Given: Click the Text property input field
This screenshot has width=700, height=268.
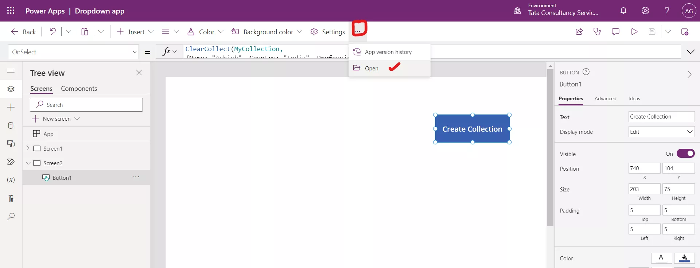Looking at the screenshot, I should [x=661, y=117].
